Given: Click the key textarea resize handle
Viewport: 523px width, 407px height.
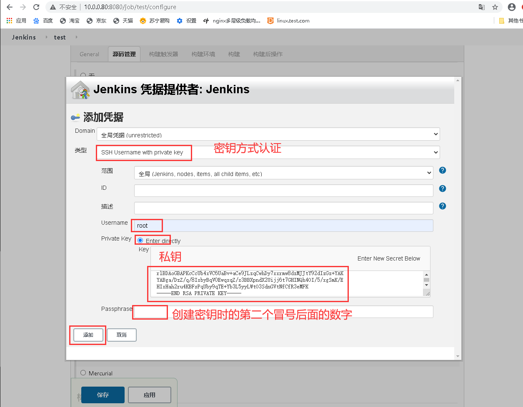Looking at the screenshot, I should click(x=427, y=293).
